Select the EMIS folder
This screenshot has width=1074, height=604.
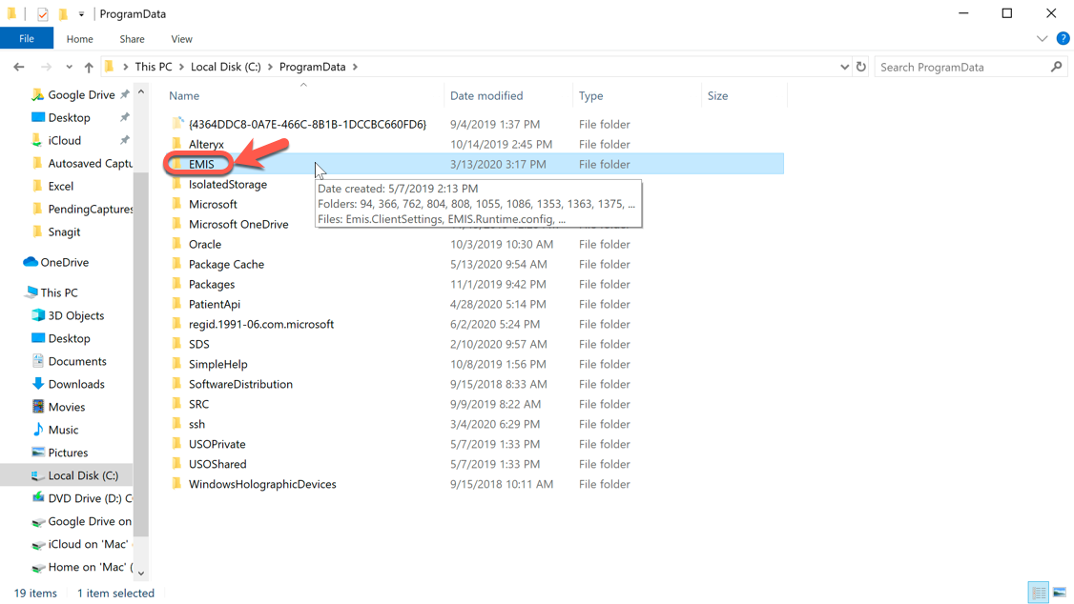tap(201, 164)
